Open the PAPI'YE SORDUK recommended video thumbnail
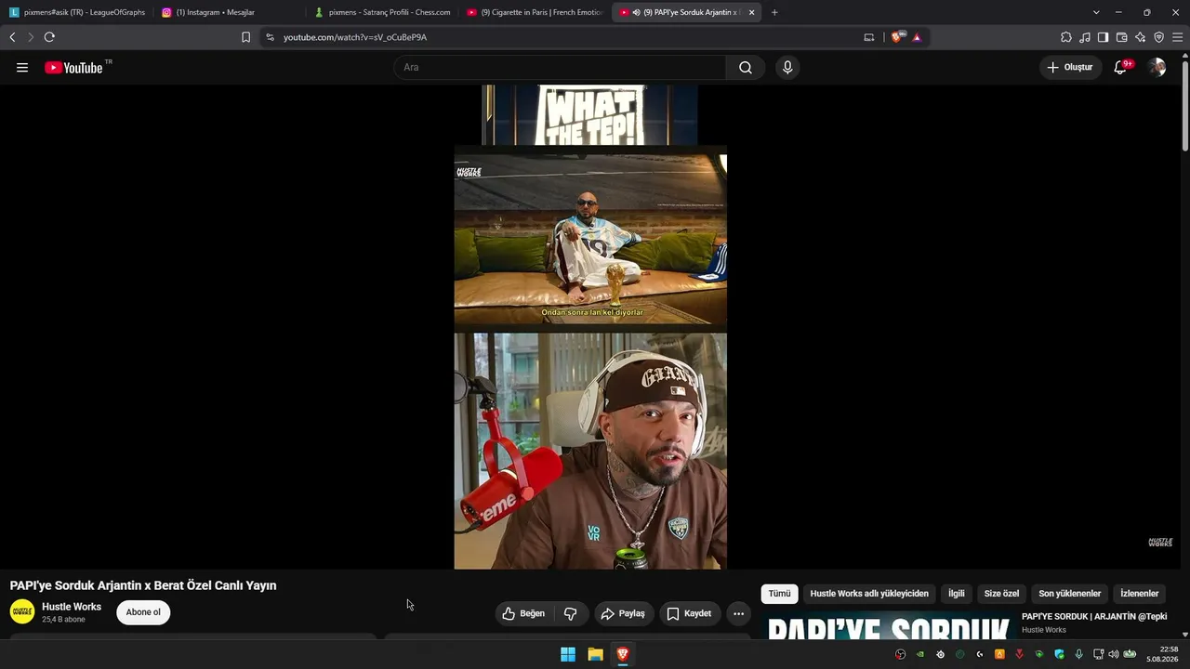Viewport: 1190px width, 669px height. tap(888, 625)
